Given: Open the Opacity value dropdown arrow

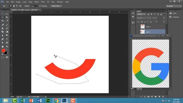Looking at the screenshot, I should [x=164, y=18].
